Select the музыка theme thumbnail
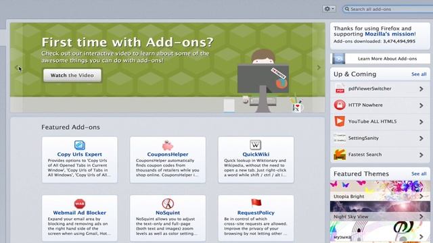433x243 pixels. pyautogui.click(x=380, y=231)
